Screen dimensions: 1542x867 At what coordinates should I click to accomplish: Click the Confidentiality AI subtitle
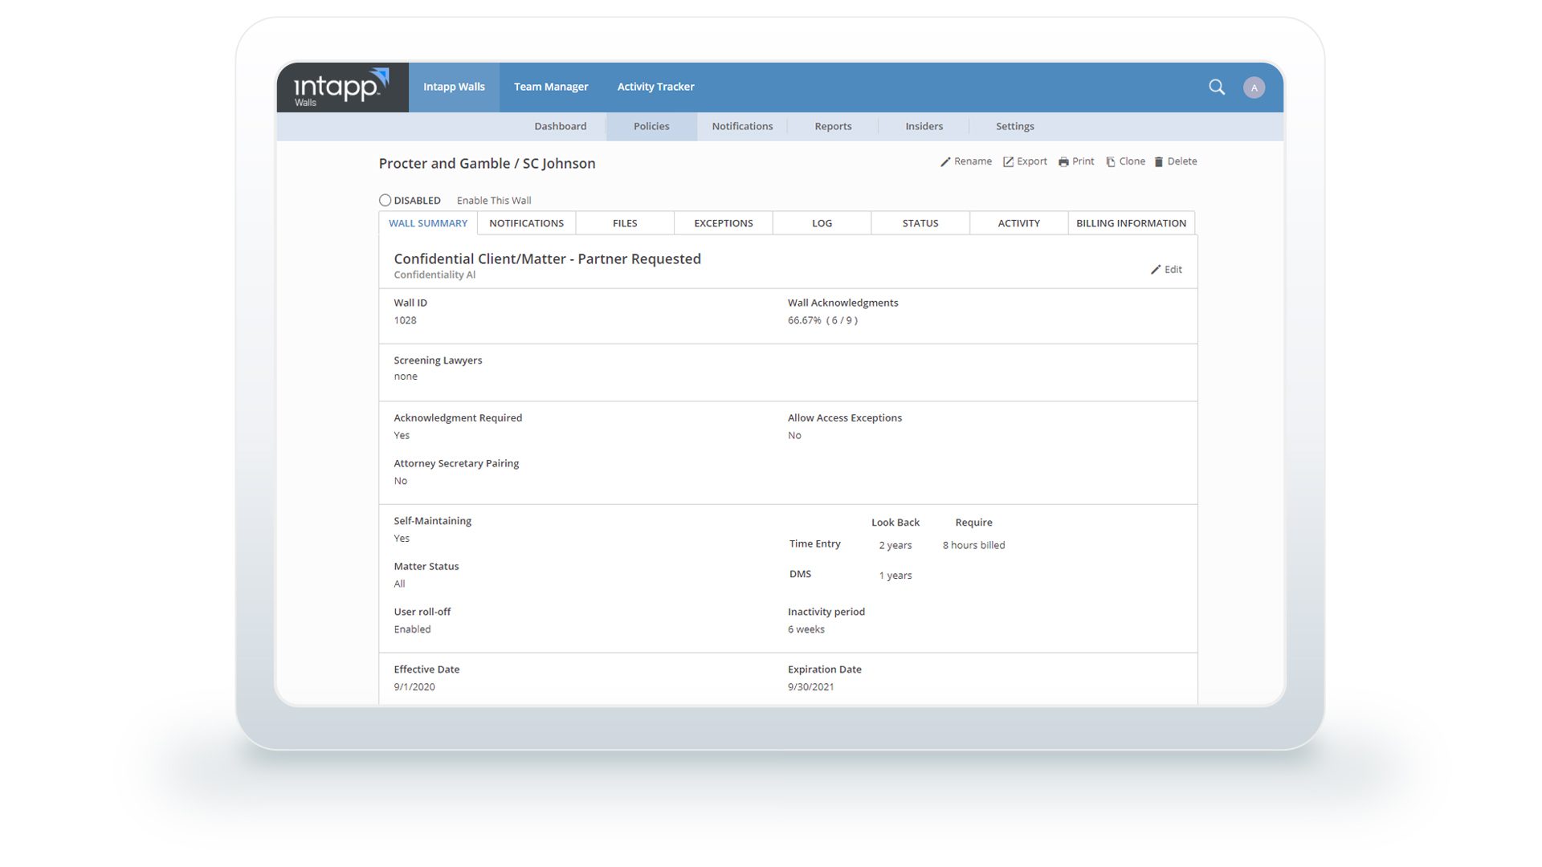coord(434,275)
